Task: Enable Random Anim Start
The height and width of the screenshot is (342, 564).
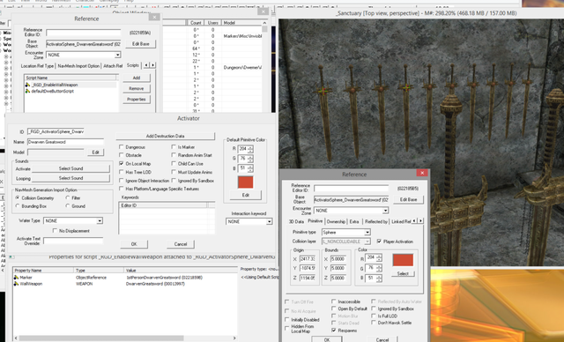Action: coord(174,155)
